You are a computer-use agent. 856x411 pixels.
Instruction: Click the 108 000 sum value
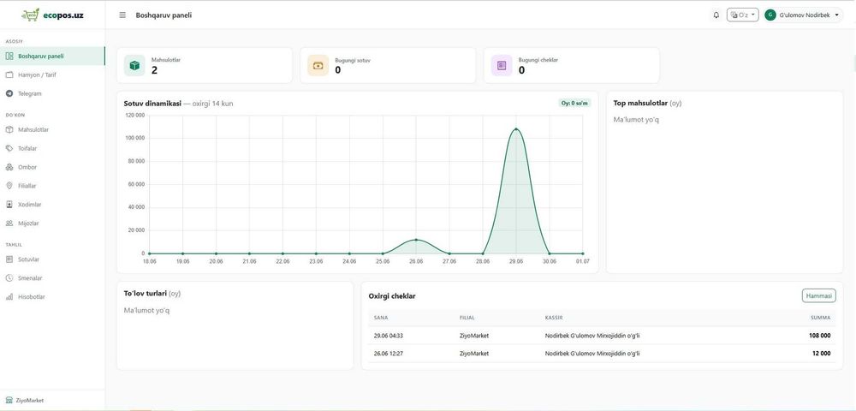[x=819, y=336]
